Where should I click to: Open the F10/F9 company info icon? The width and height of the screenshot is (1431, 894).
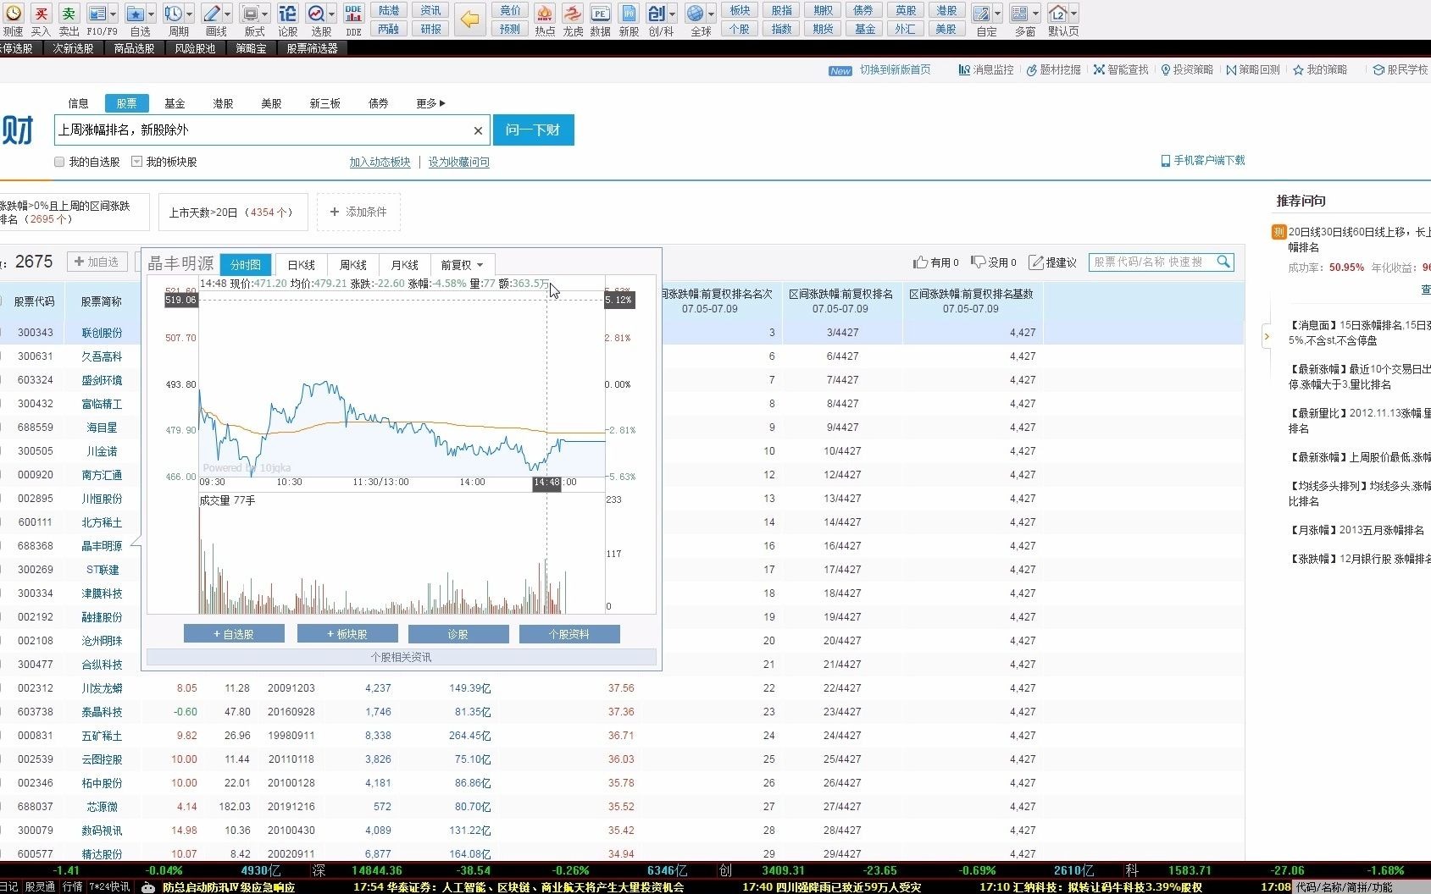point(97,14)
